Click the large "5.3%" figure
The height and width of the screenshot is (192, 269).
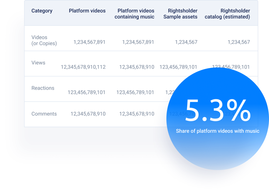click(x=218, y=110)
